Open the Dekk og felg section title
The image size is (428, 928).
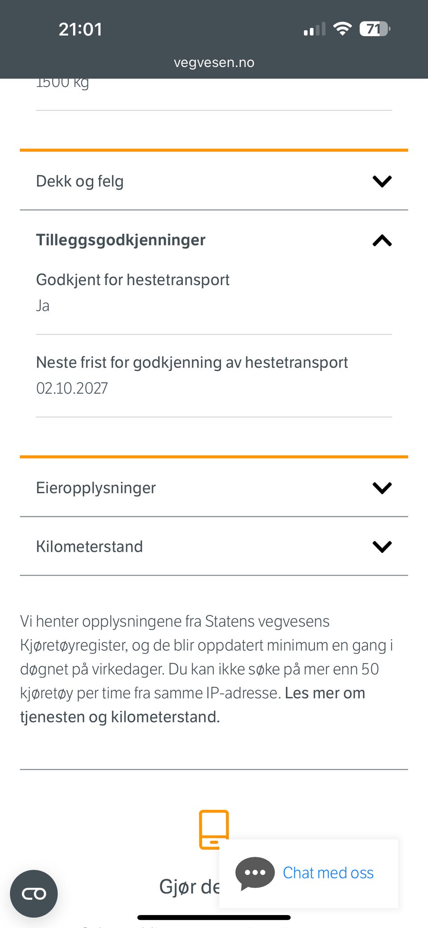(x=80, y=181)
